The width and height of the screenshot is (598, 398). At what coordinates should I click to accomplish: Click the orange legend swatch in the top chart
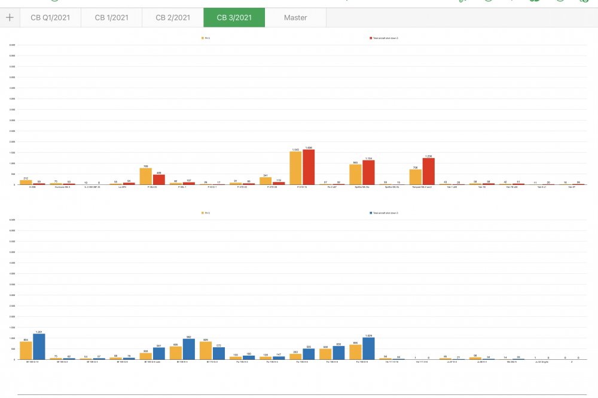pos(203,38)
